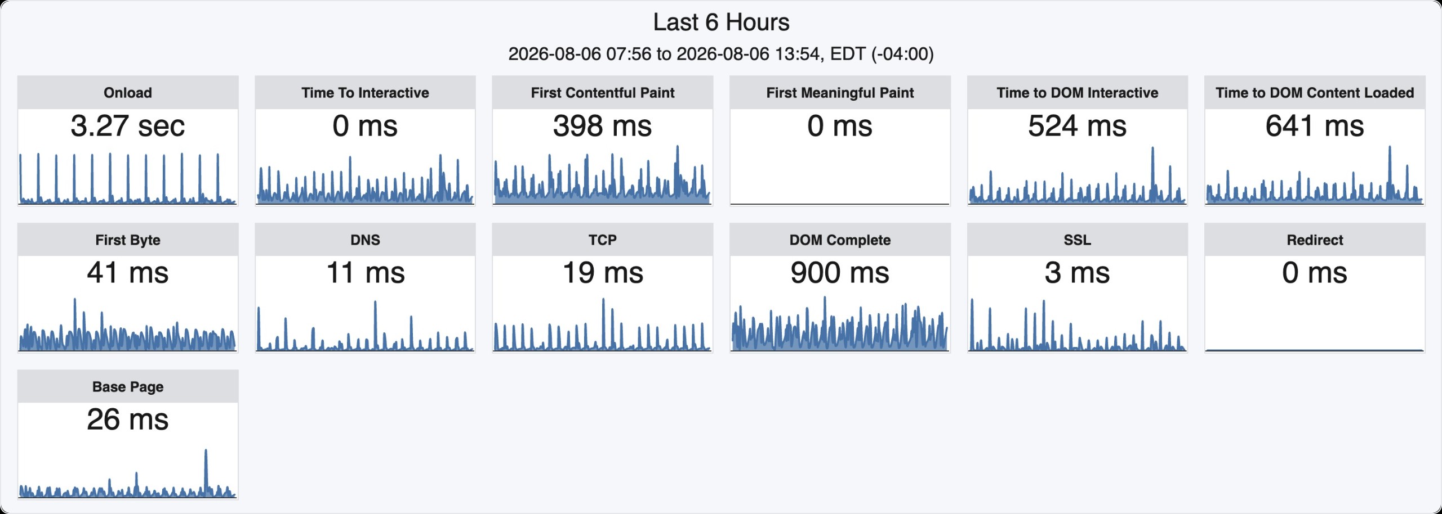The width and height of the screenshot is (1442, 514).
Task: Click the Time to DOM Interactive header
Action: pos(1077,93)
